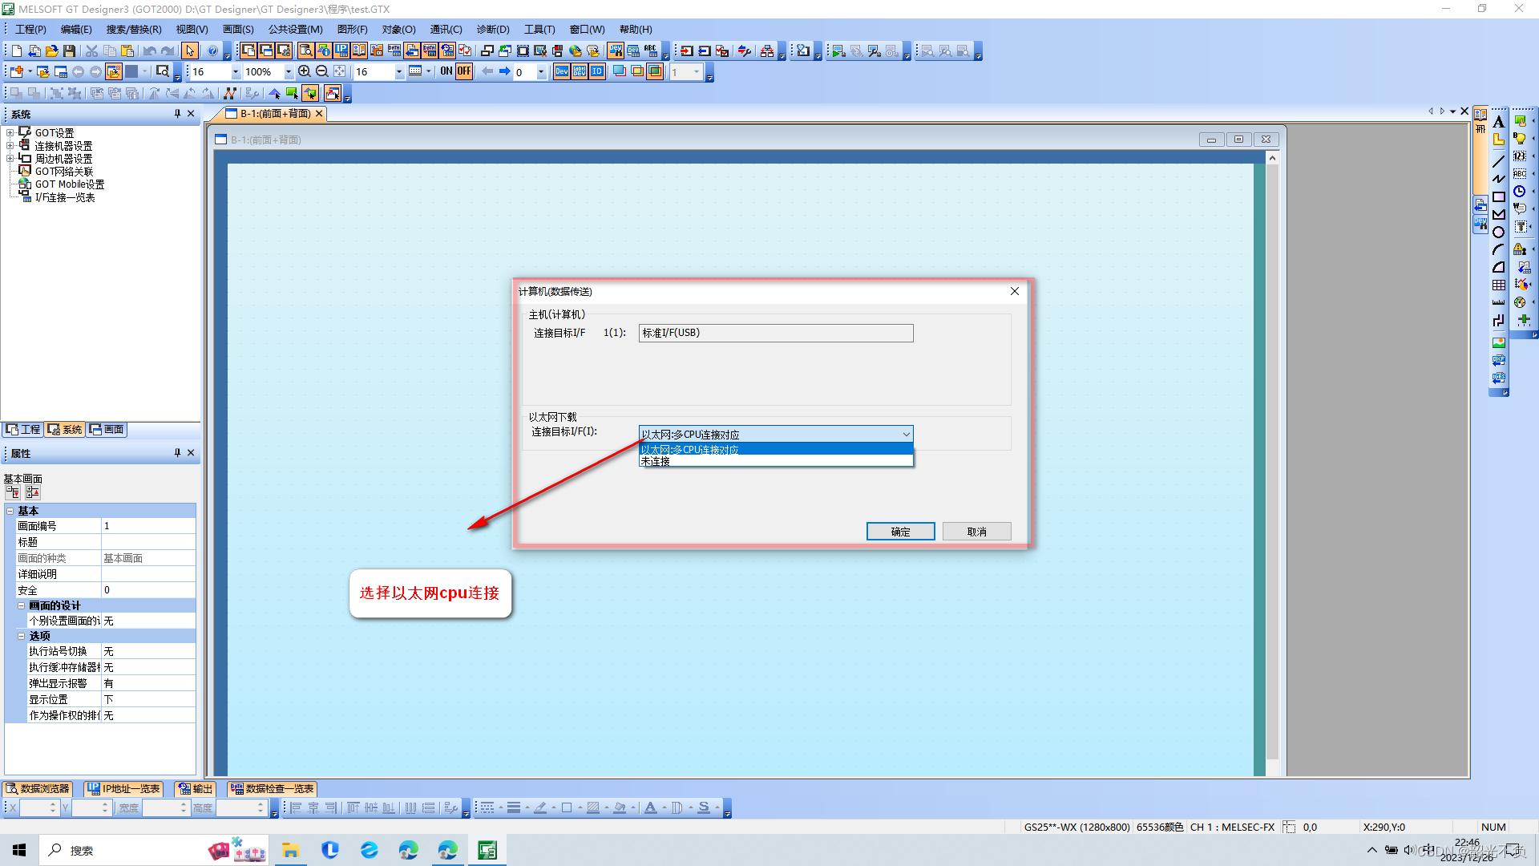The image size is (1539, 866).
Task: Click the 取消 button
Action: coord(976,532)
